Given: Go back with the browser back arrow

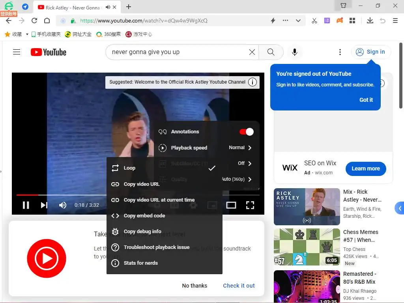Looking at the screenshot, I should click(9, 21).
